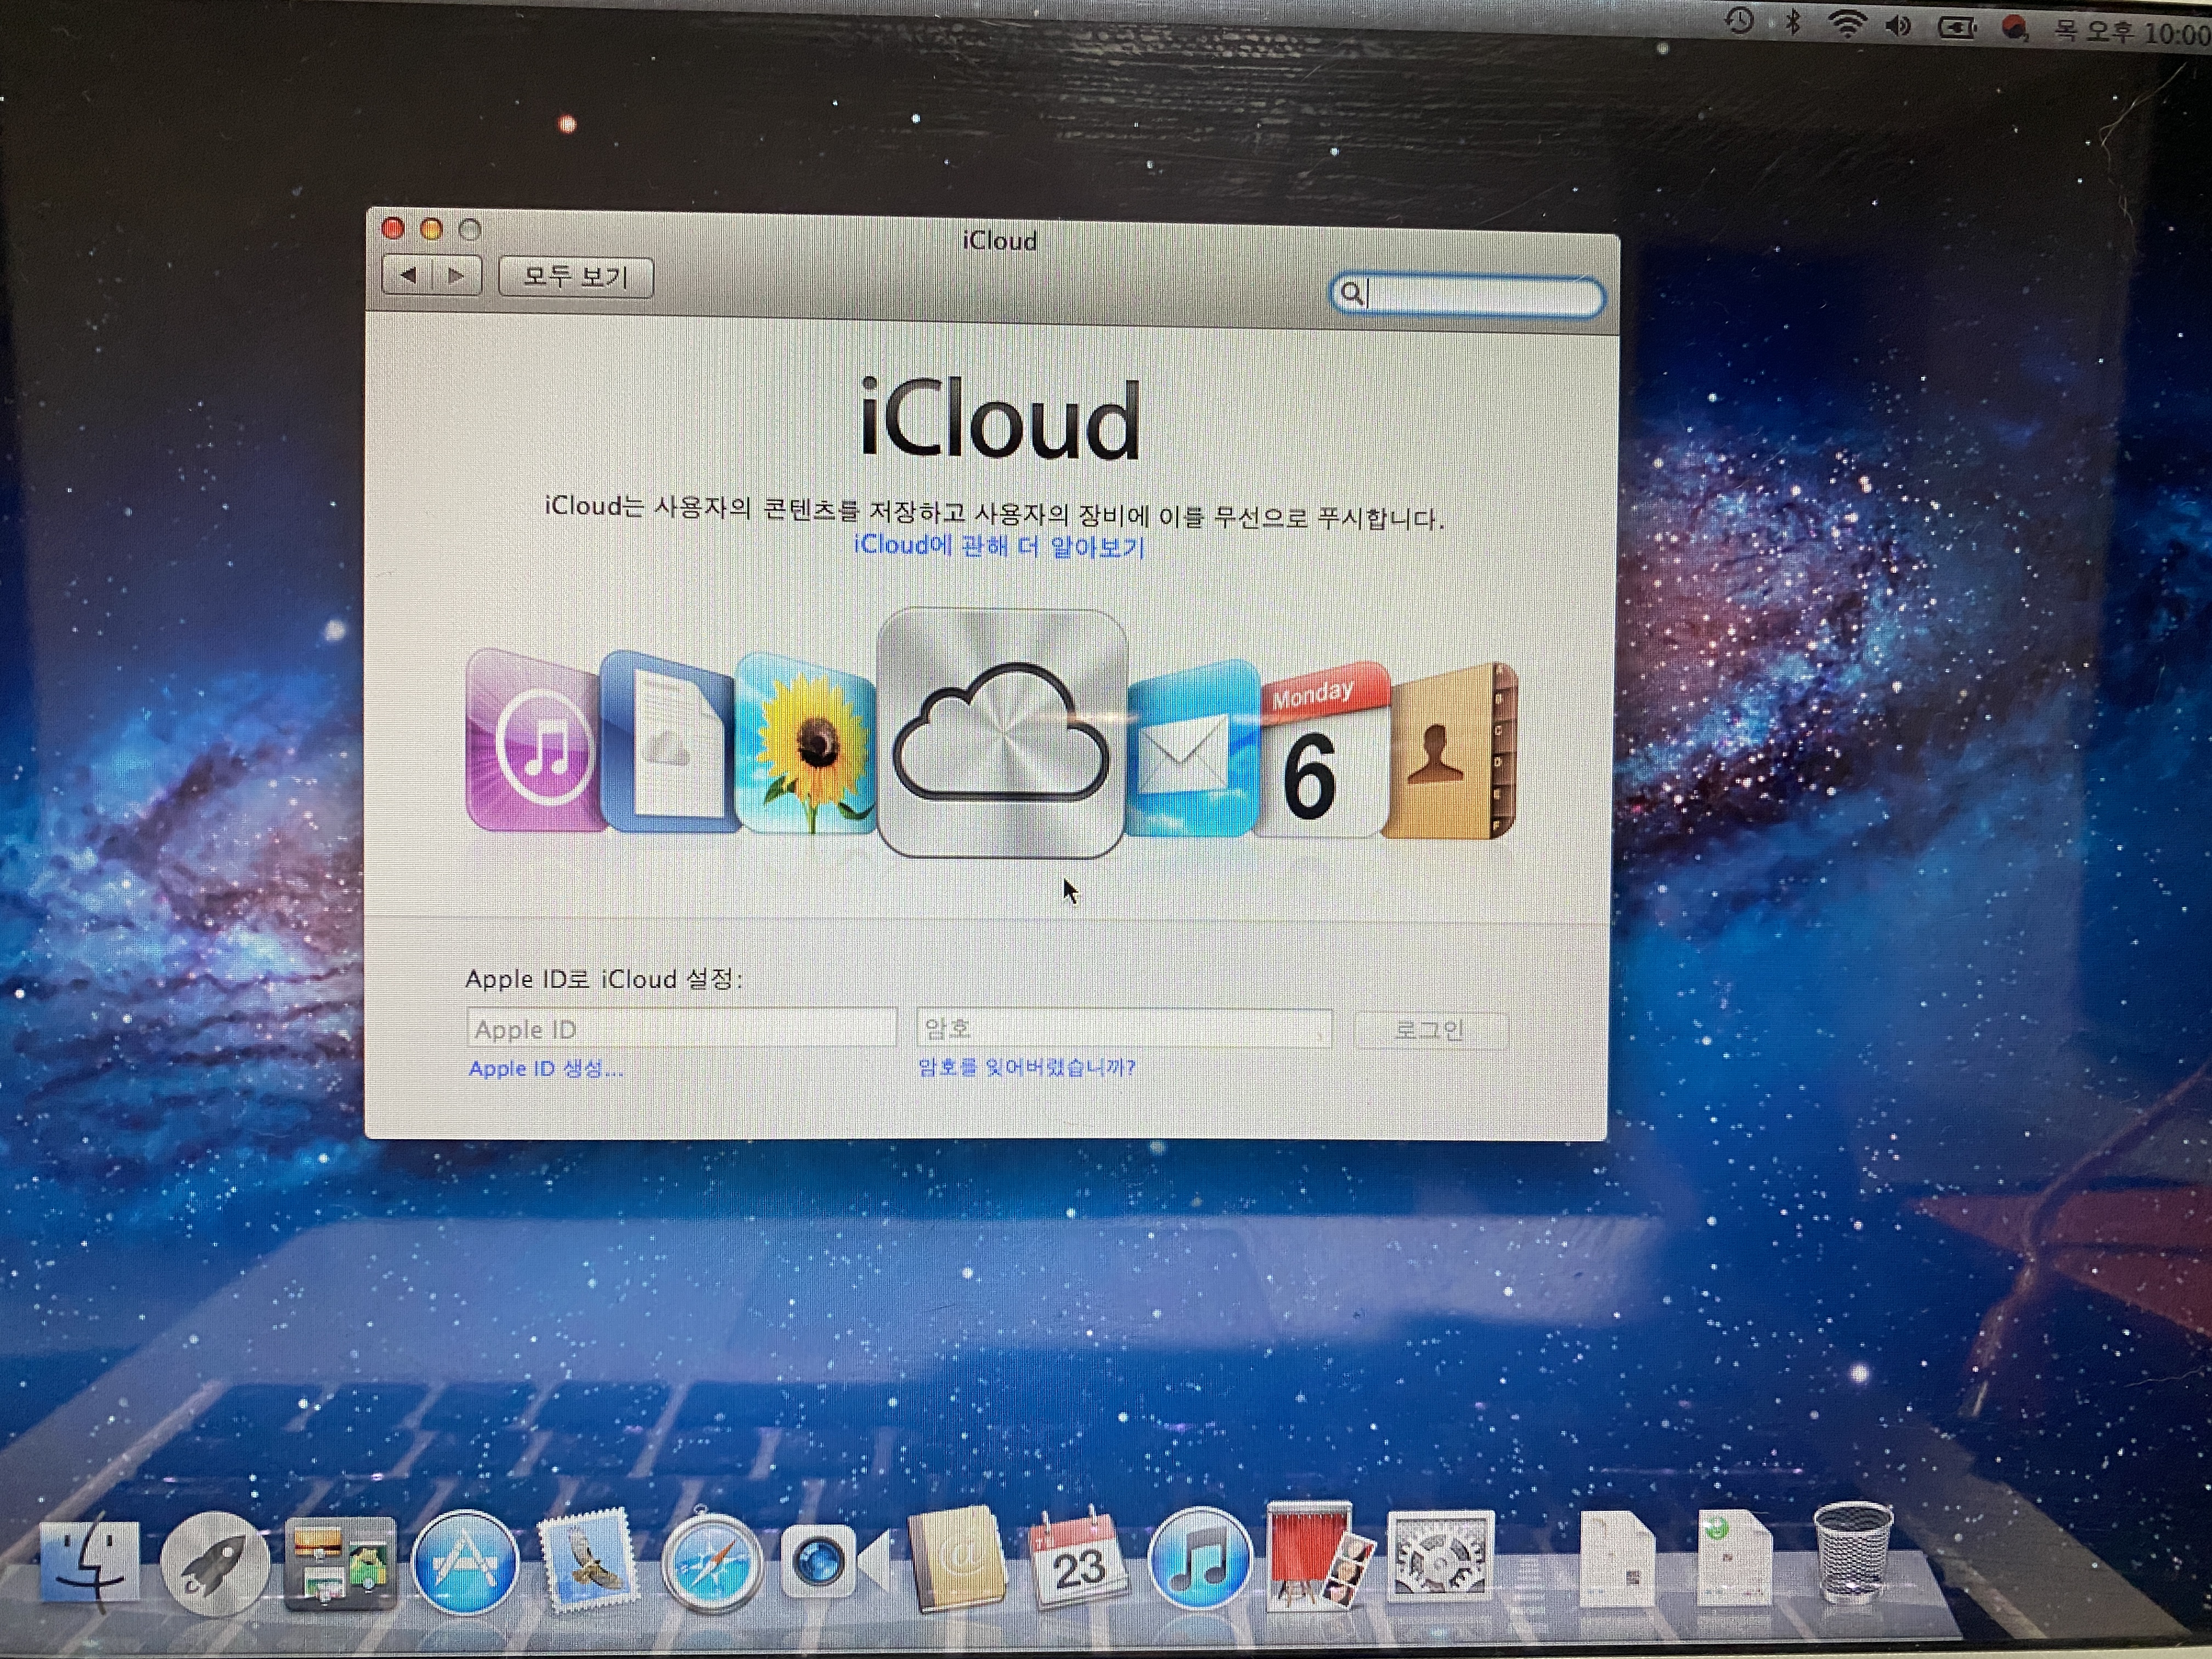The image size is (2212, 1659).
Task: Click the sunflower Photo Stream tile
Action: pyautogui.click(x=806, y=742)
